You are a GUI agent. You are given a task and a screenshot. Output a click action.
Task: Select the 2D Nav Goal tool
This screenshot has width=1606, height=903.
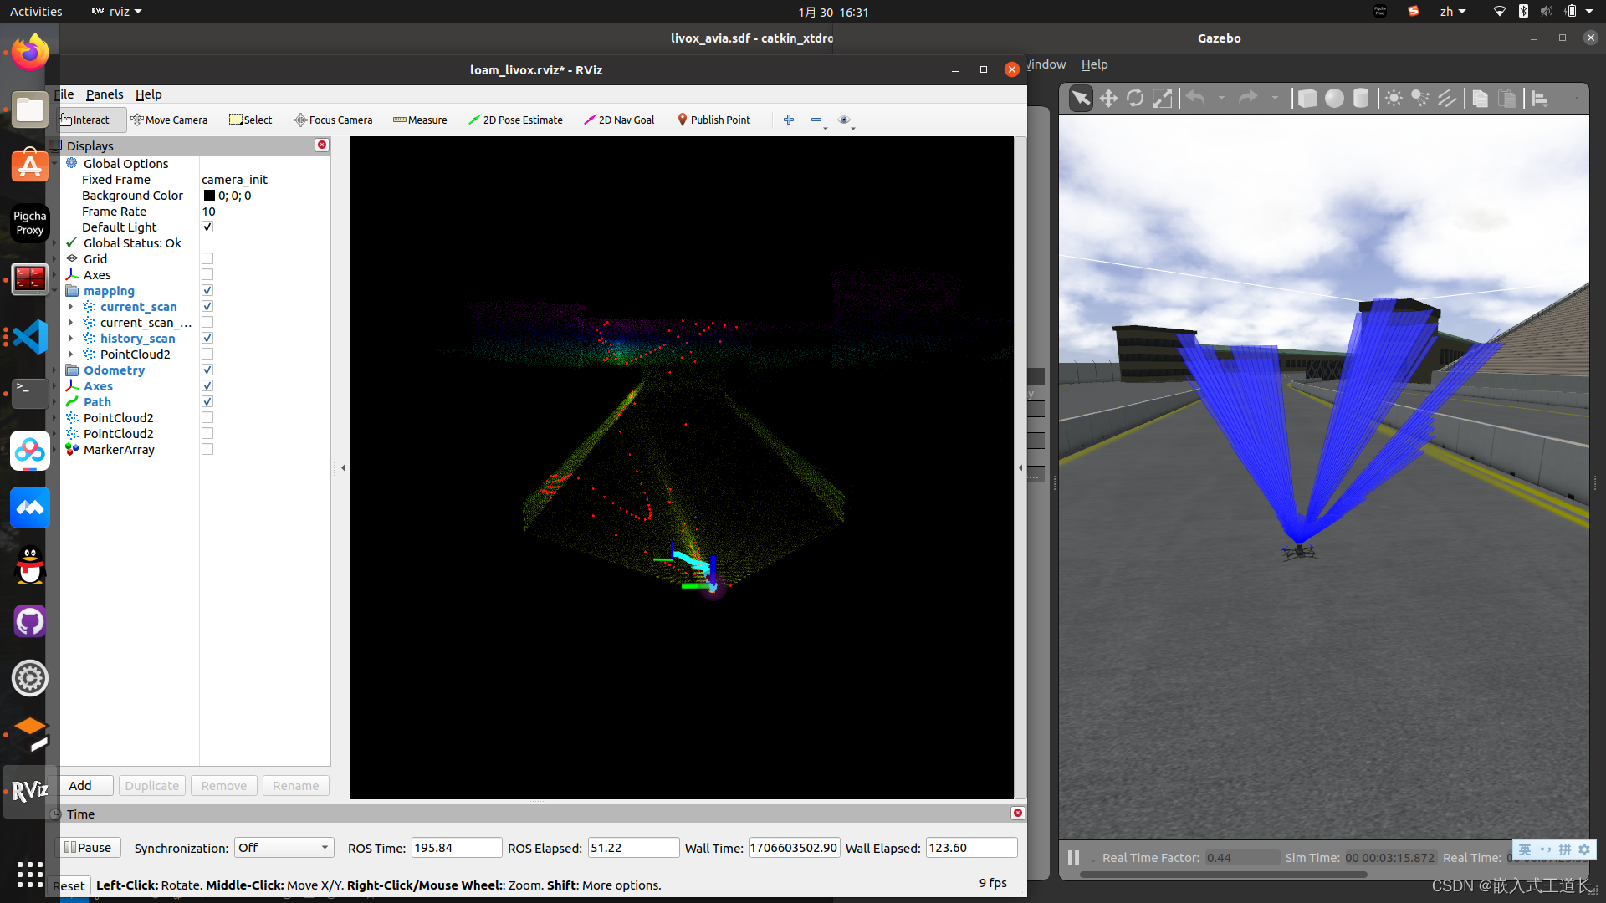(619, 120)
